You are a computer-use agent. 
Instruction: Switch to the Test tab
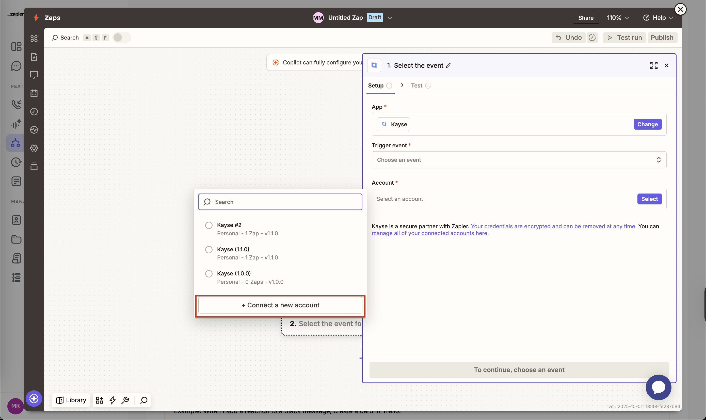point(416,85)
